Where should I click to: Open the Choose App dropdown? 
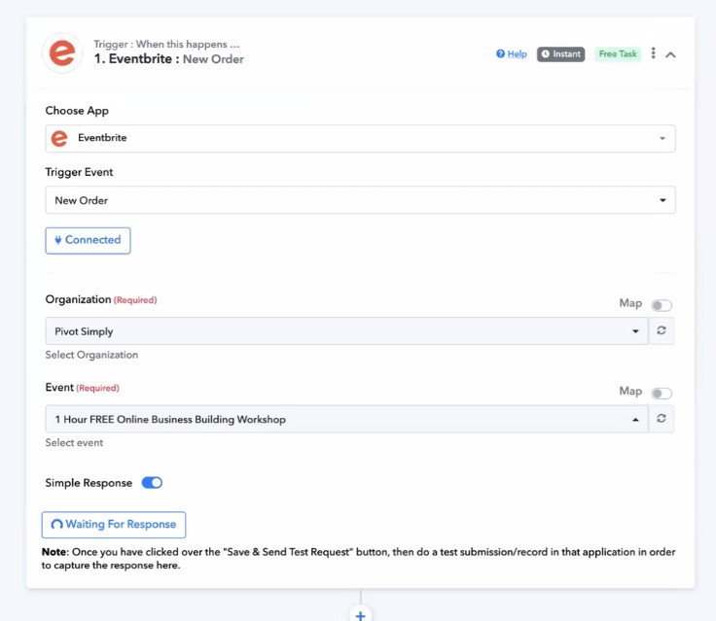pos(360,138)
